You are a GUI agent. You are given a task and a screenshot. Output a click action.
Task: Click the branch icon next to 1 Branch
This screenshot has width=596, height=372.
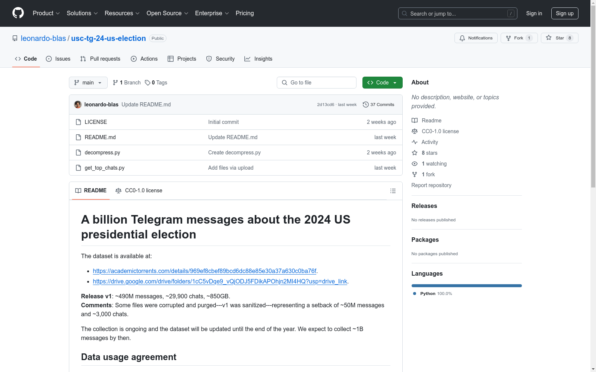[115, 83]
